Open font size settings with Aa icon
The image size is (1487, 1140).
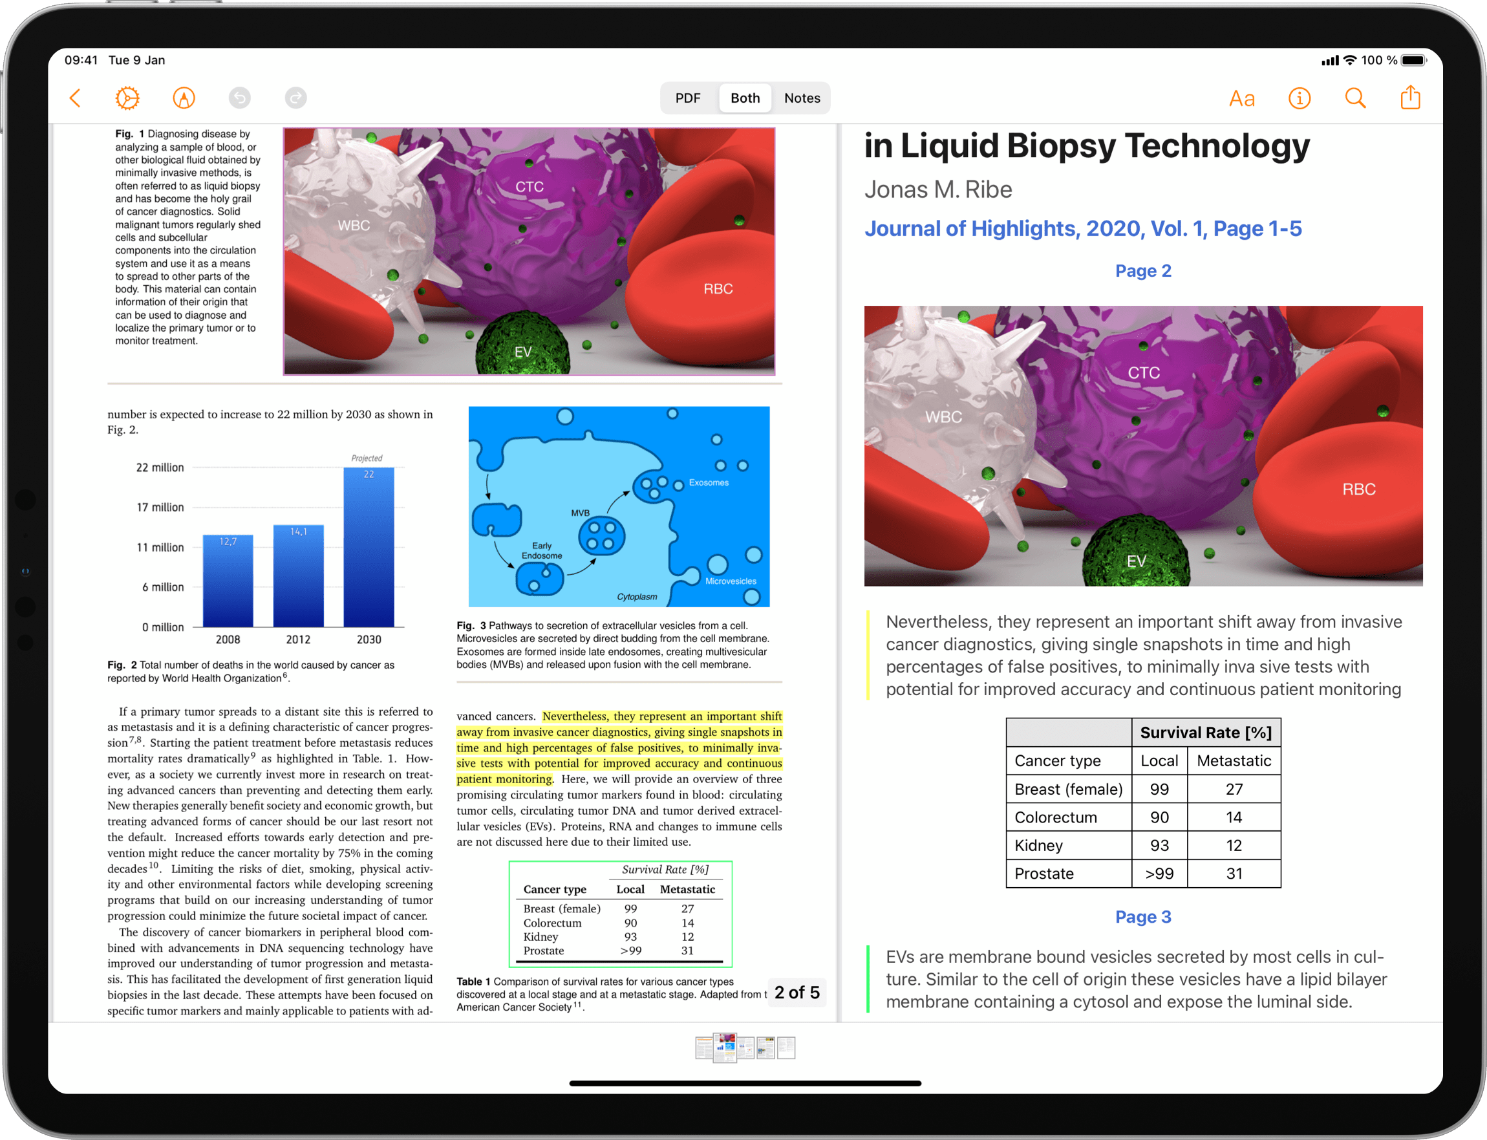click(x=1239, y=98)
